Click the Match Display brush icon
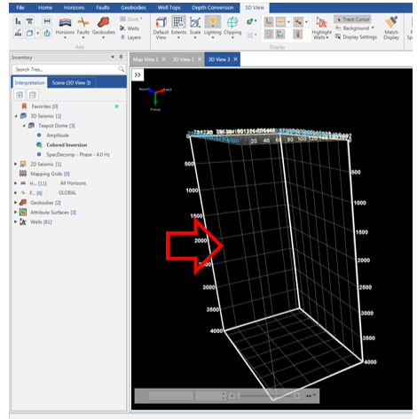The width and height of the screenshot is (417, 419). coord(391,22)
